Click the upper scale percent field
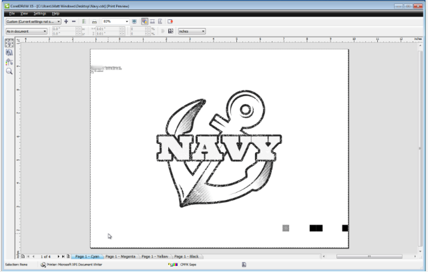Viewport: 428px width, 272px height. tap(138, 29)
